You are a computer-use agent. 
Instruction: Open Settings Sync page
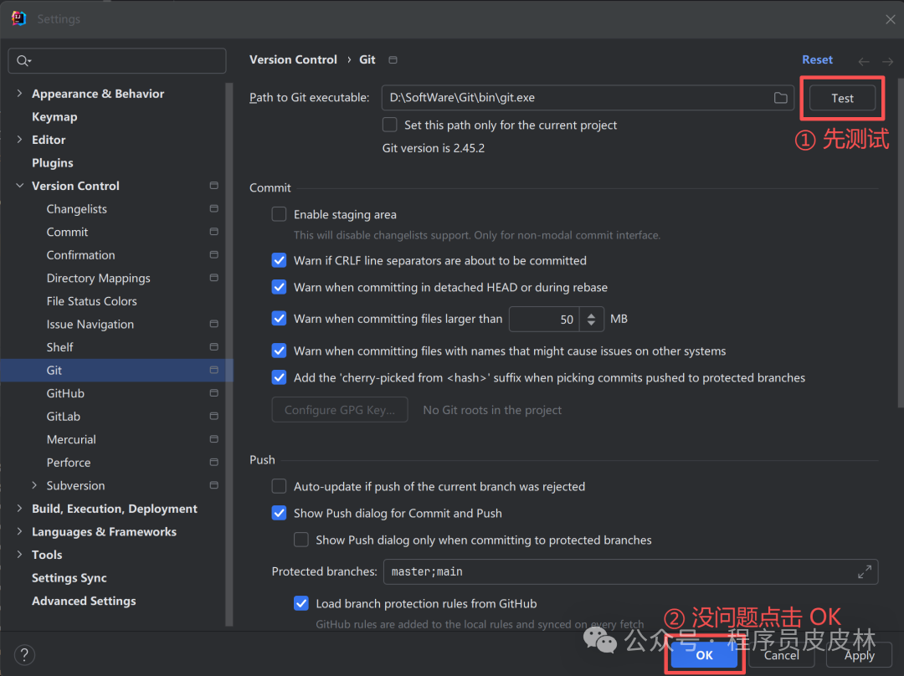[69, 577]
